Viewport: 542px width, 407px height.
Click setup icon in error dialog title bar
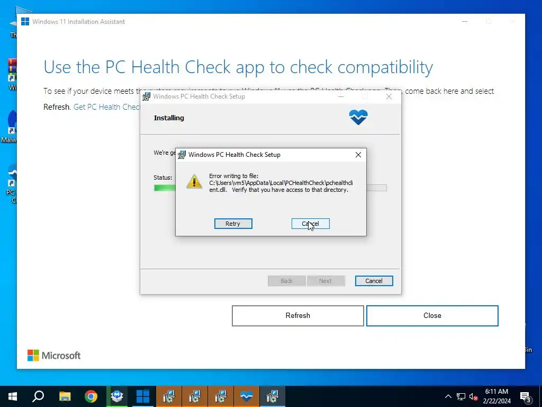(182, 155)
